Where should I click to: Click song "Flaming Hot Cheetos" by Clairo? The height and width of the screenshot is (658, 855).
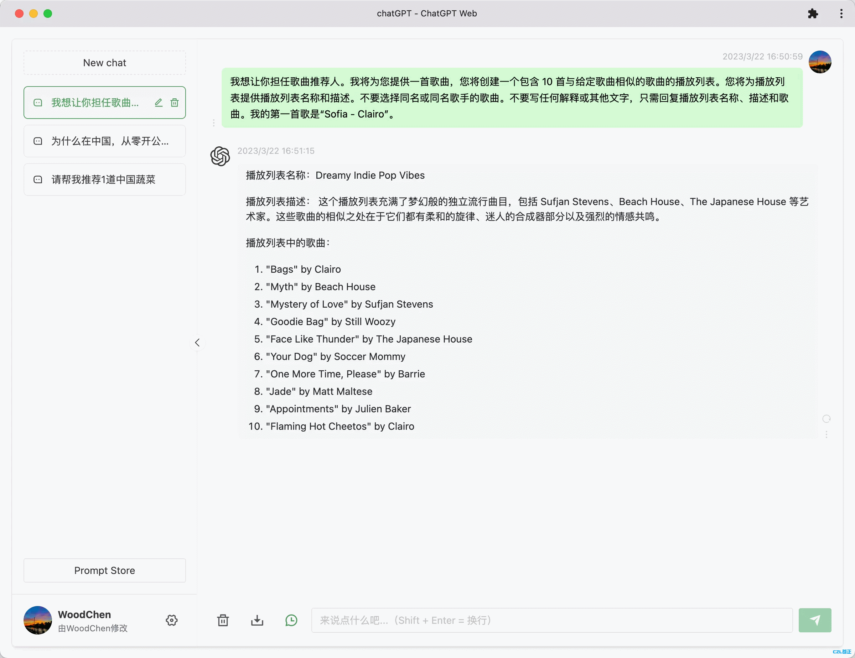click(x=340, y=426)
